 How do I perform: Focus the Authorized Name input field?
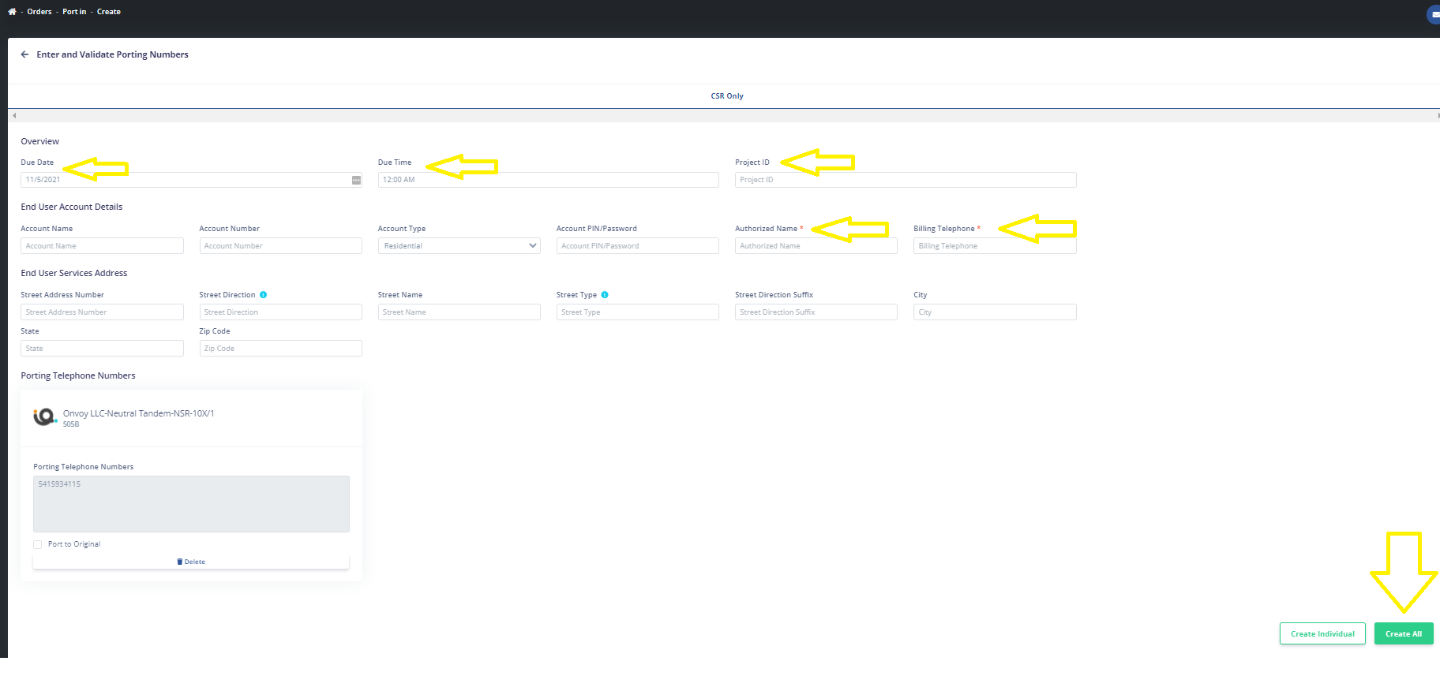[x=816, y=246]
